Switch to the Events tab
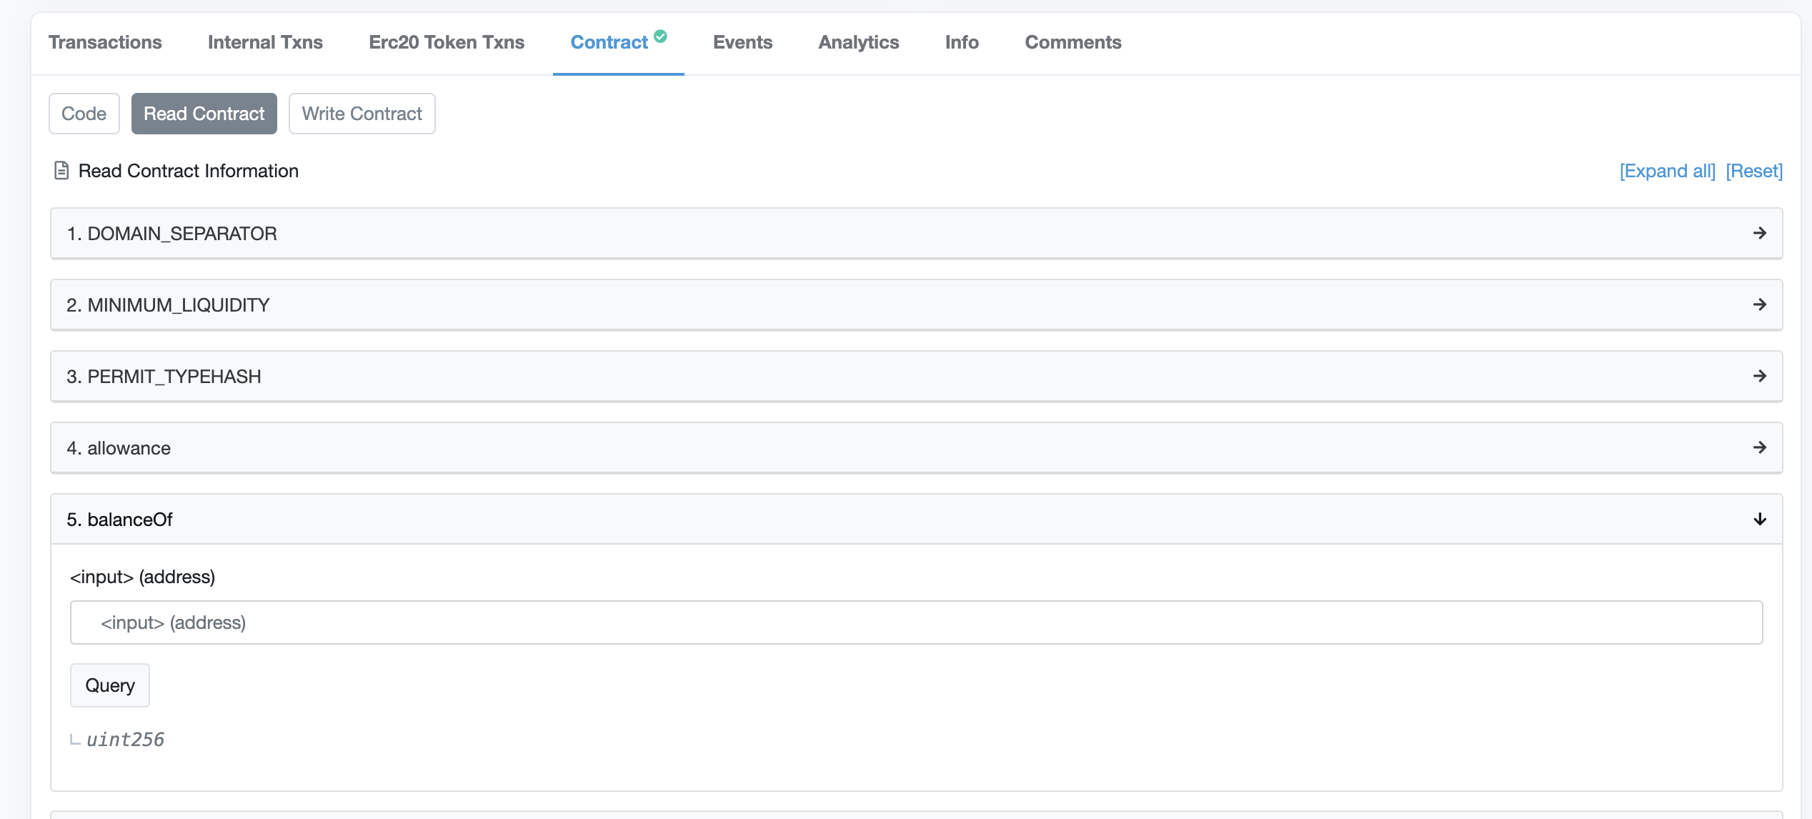Screen dimensions: 1812x819 [x=742, y=42]
